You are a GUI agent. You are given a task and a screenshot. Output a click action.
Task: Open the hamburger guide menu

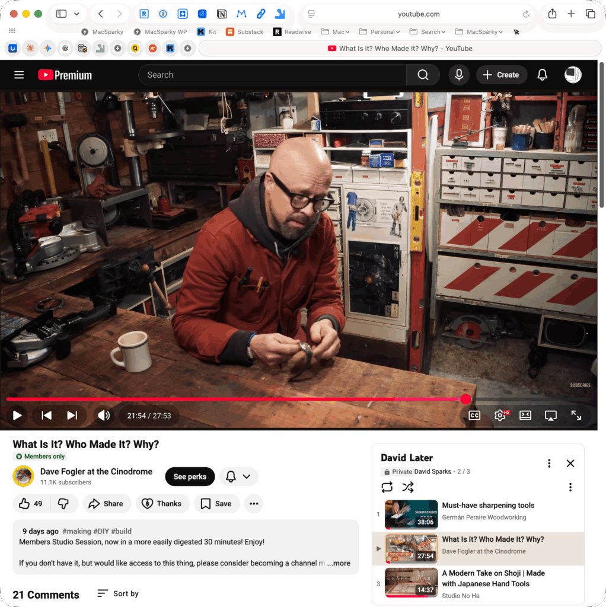(x=19, y=75)
